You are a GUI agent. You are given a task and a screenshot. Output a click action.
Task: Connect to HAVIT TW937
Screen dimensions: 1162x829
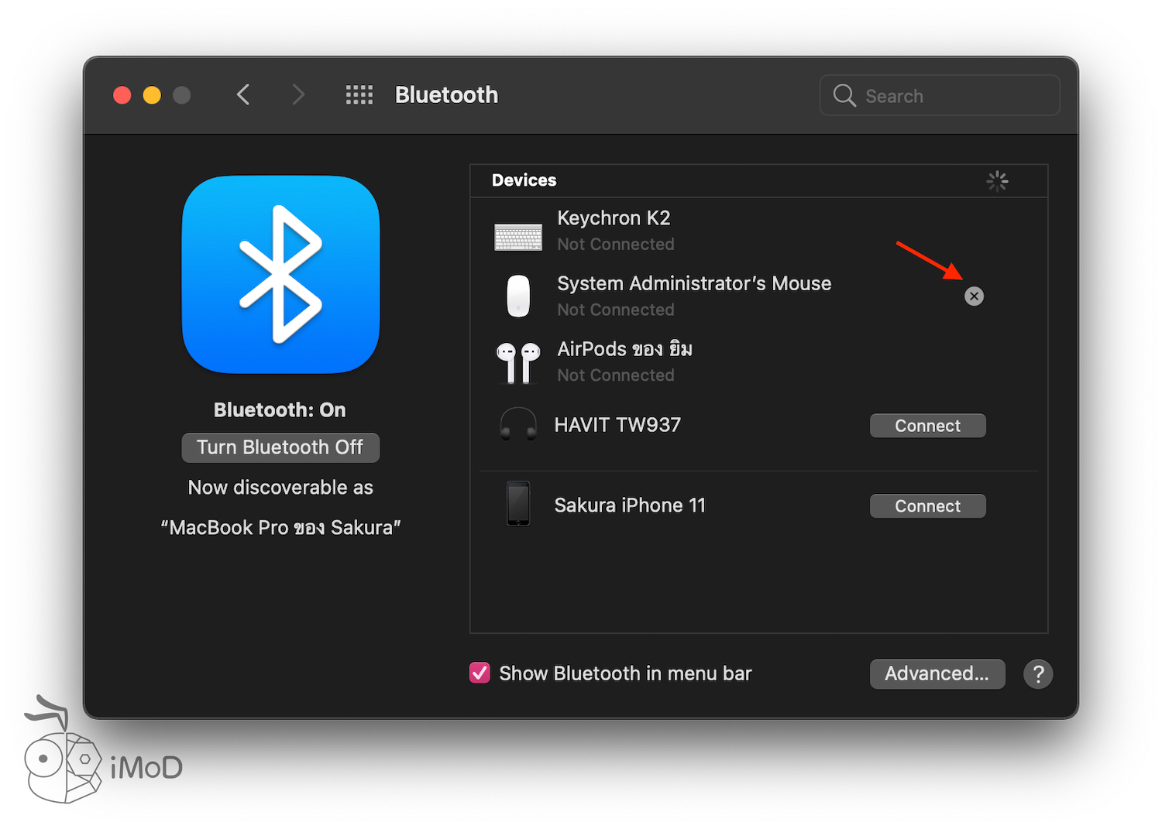(927, 425)
